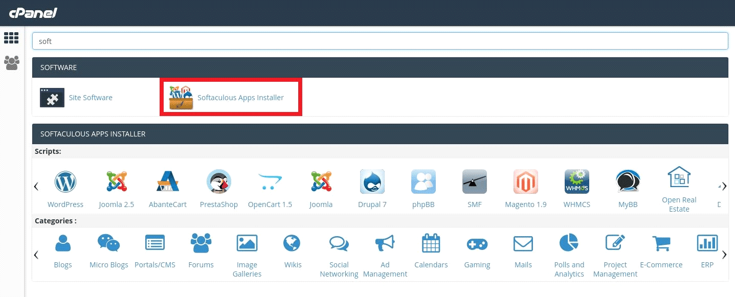Open the AbanteCart script icon
This screenshot has height=297, width=735.
(x=167, y=181)
